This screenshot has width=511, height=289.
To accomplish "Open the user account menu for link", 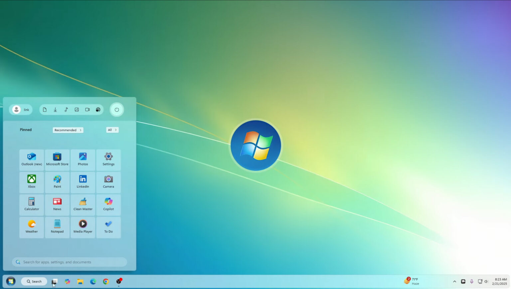I will pyautogui.click(x=21, y=110).
